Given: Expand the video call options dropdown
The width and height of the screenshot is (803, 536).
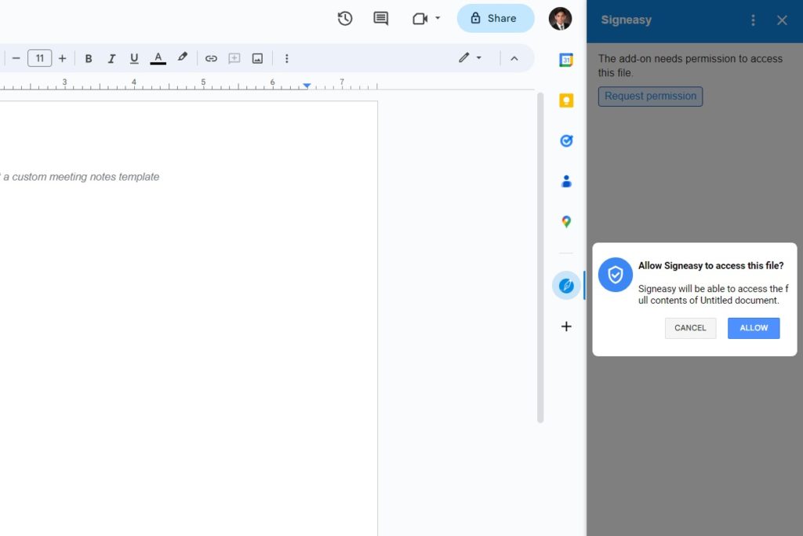Looking at the screenshot, I should pos(439,18).
